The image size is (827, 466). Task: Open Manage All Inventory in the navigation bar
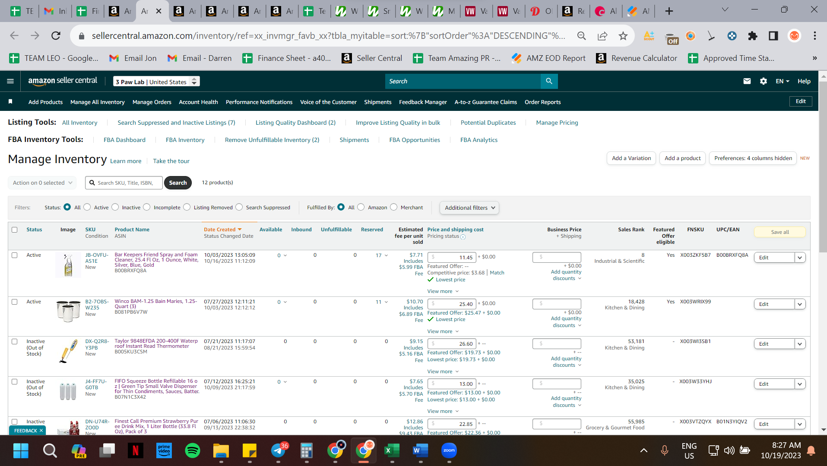pos(98,102)
